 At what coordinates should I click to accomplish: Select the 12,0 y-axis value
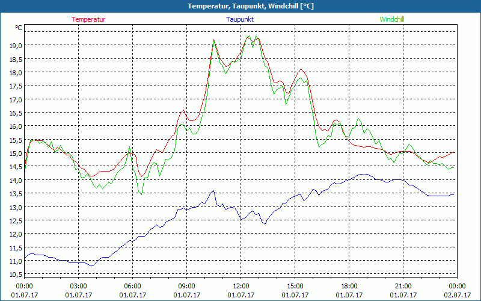coord(16,234)
